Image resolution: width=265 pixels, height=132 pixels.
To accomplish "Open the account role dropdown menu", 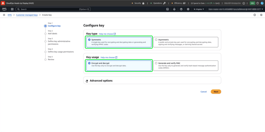I will 236,9.
